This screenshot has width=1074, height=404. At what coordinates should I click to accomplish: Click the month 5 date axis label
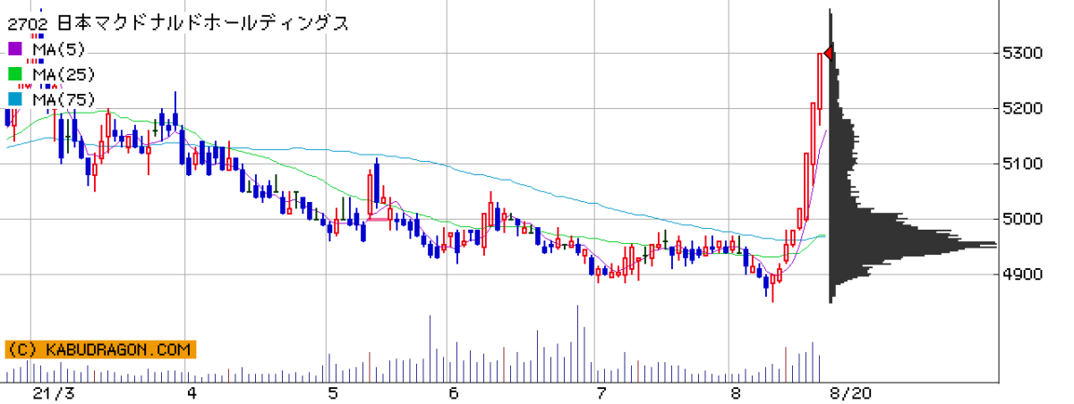pos(333,393)
